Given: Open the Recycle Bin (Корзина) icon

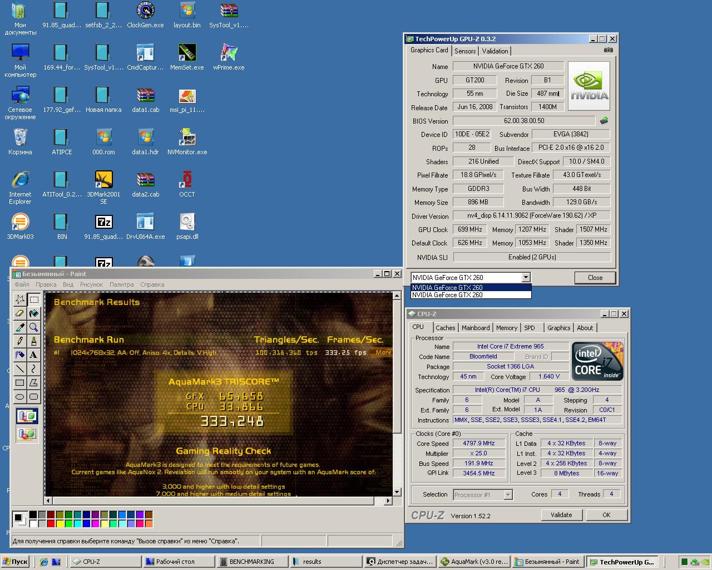Looking at the screenshot, I should 20,142.
